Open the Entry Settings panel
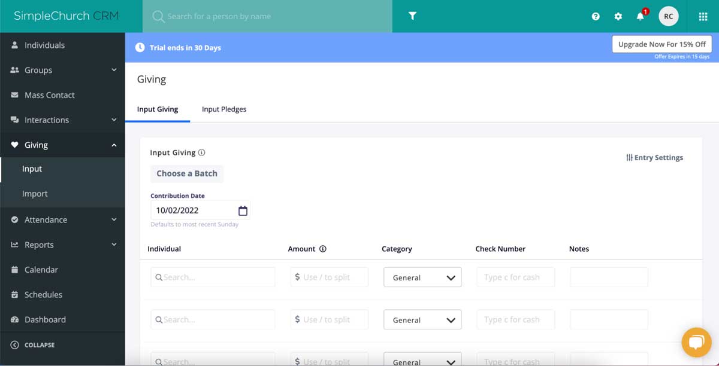Image resolution: width=719 pixels, height=366 pixels. (x=655, y=157)
